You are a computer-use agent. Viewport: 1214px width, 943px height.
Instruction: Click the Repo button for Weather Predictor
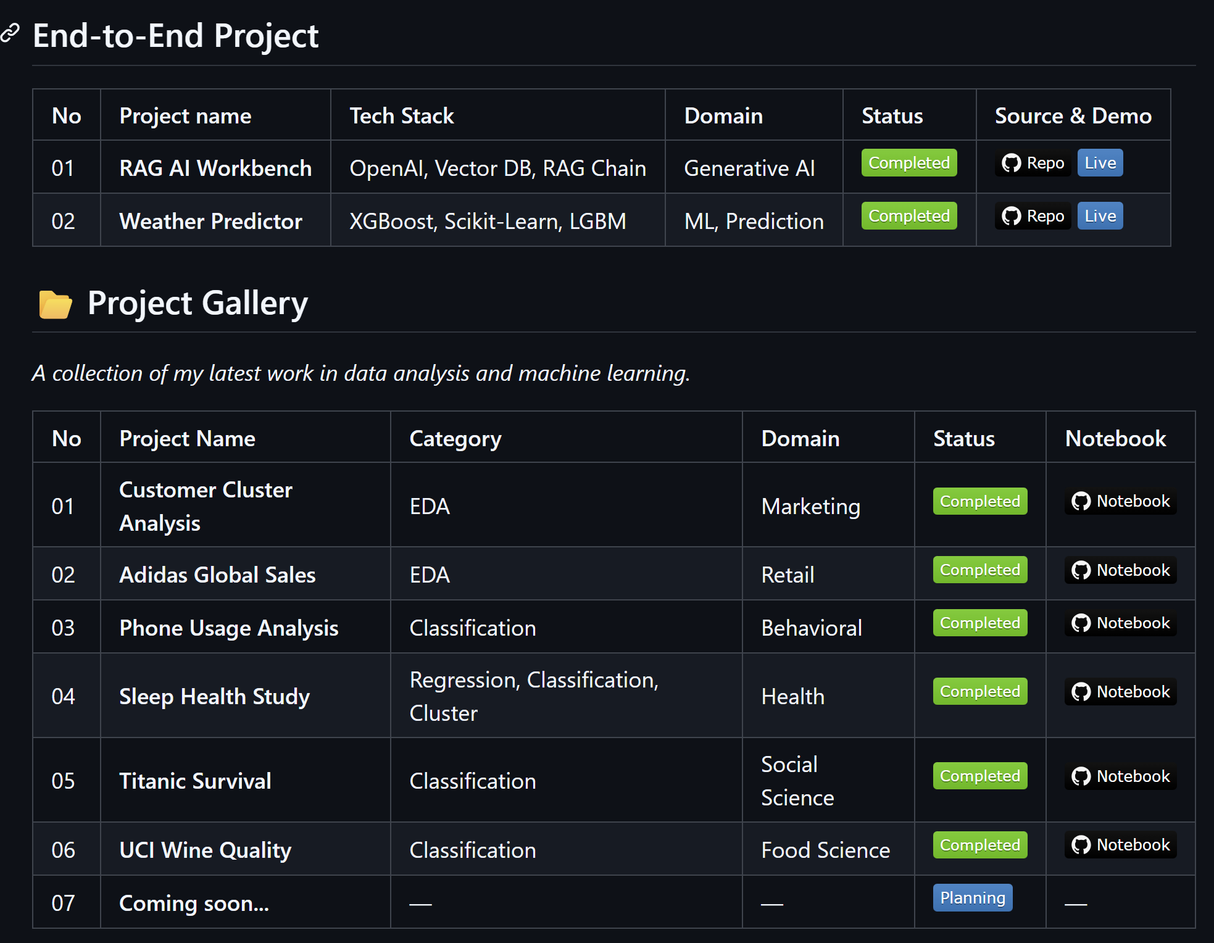click(1032, 215)
